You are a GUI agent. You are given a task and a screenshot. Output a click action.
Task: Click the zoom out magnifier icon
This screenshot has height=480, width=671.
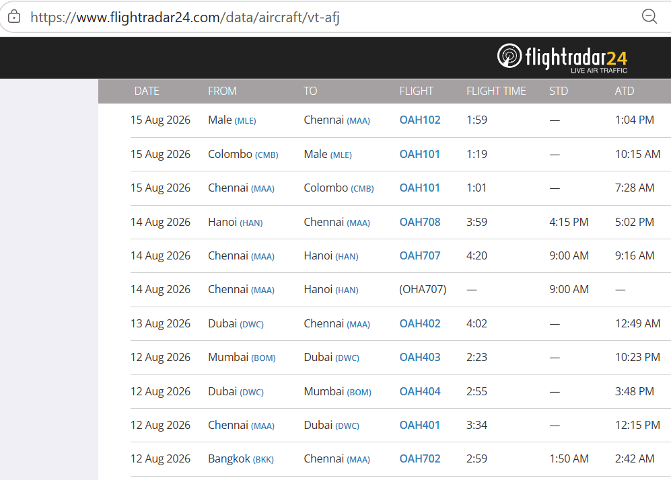(x=649, y=17)
